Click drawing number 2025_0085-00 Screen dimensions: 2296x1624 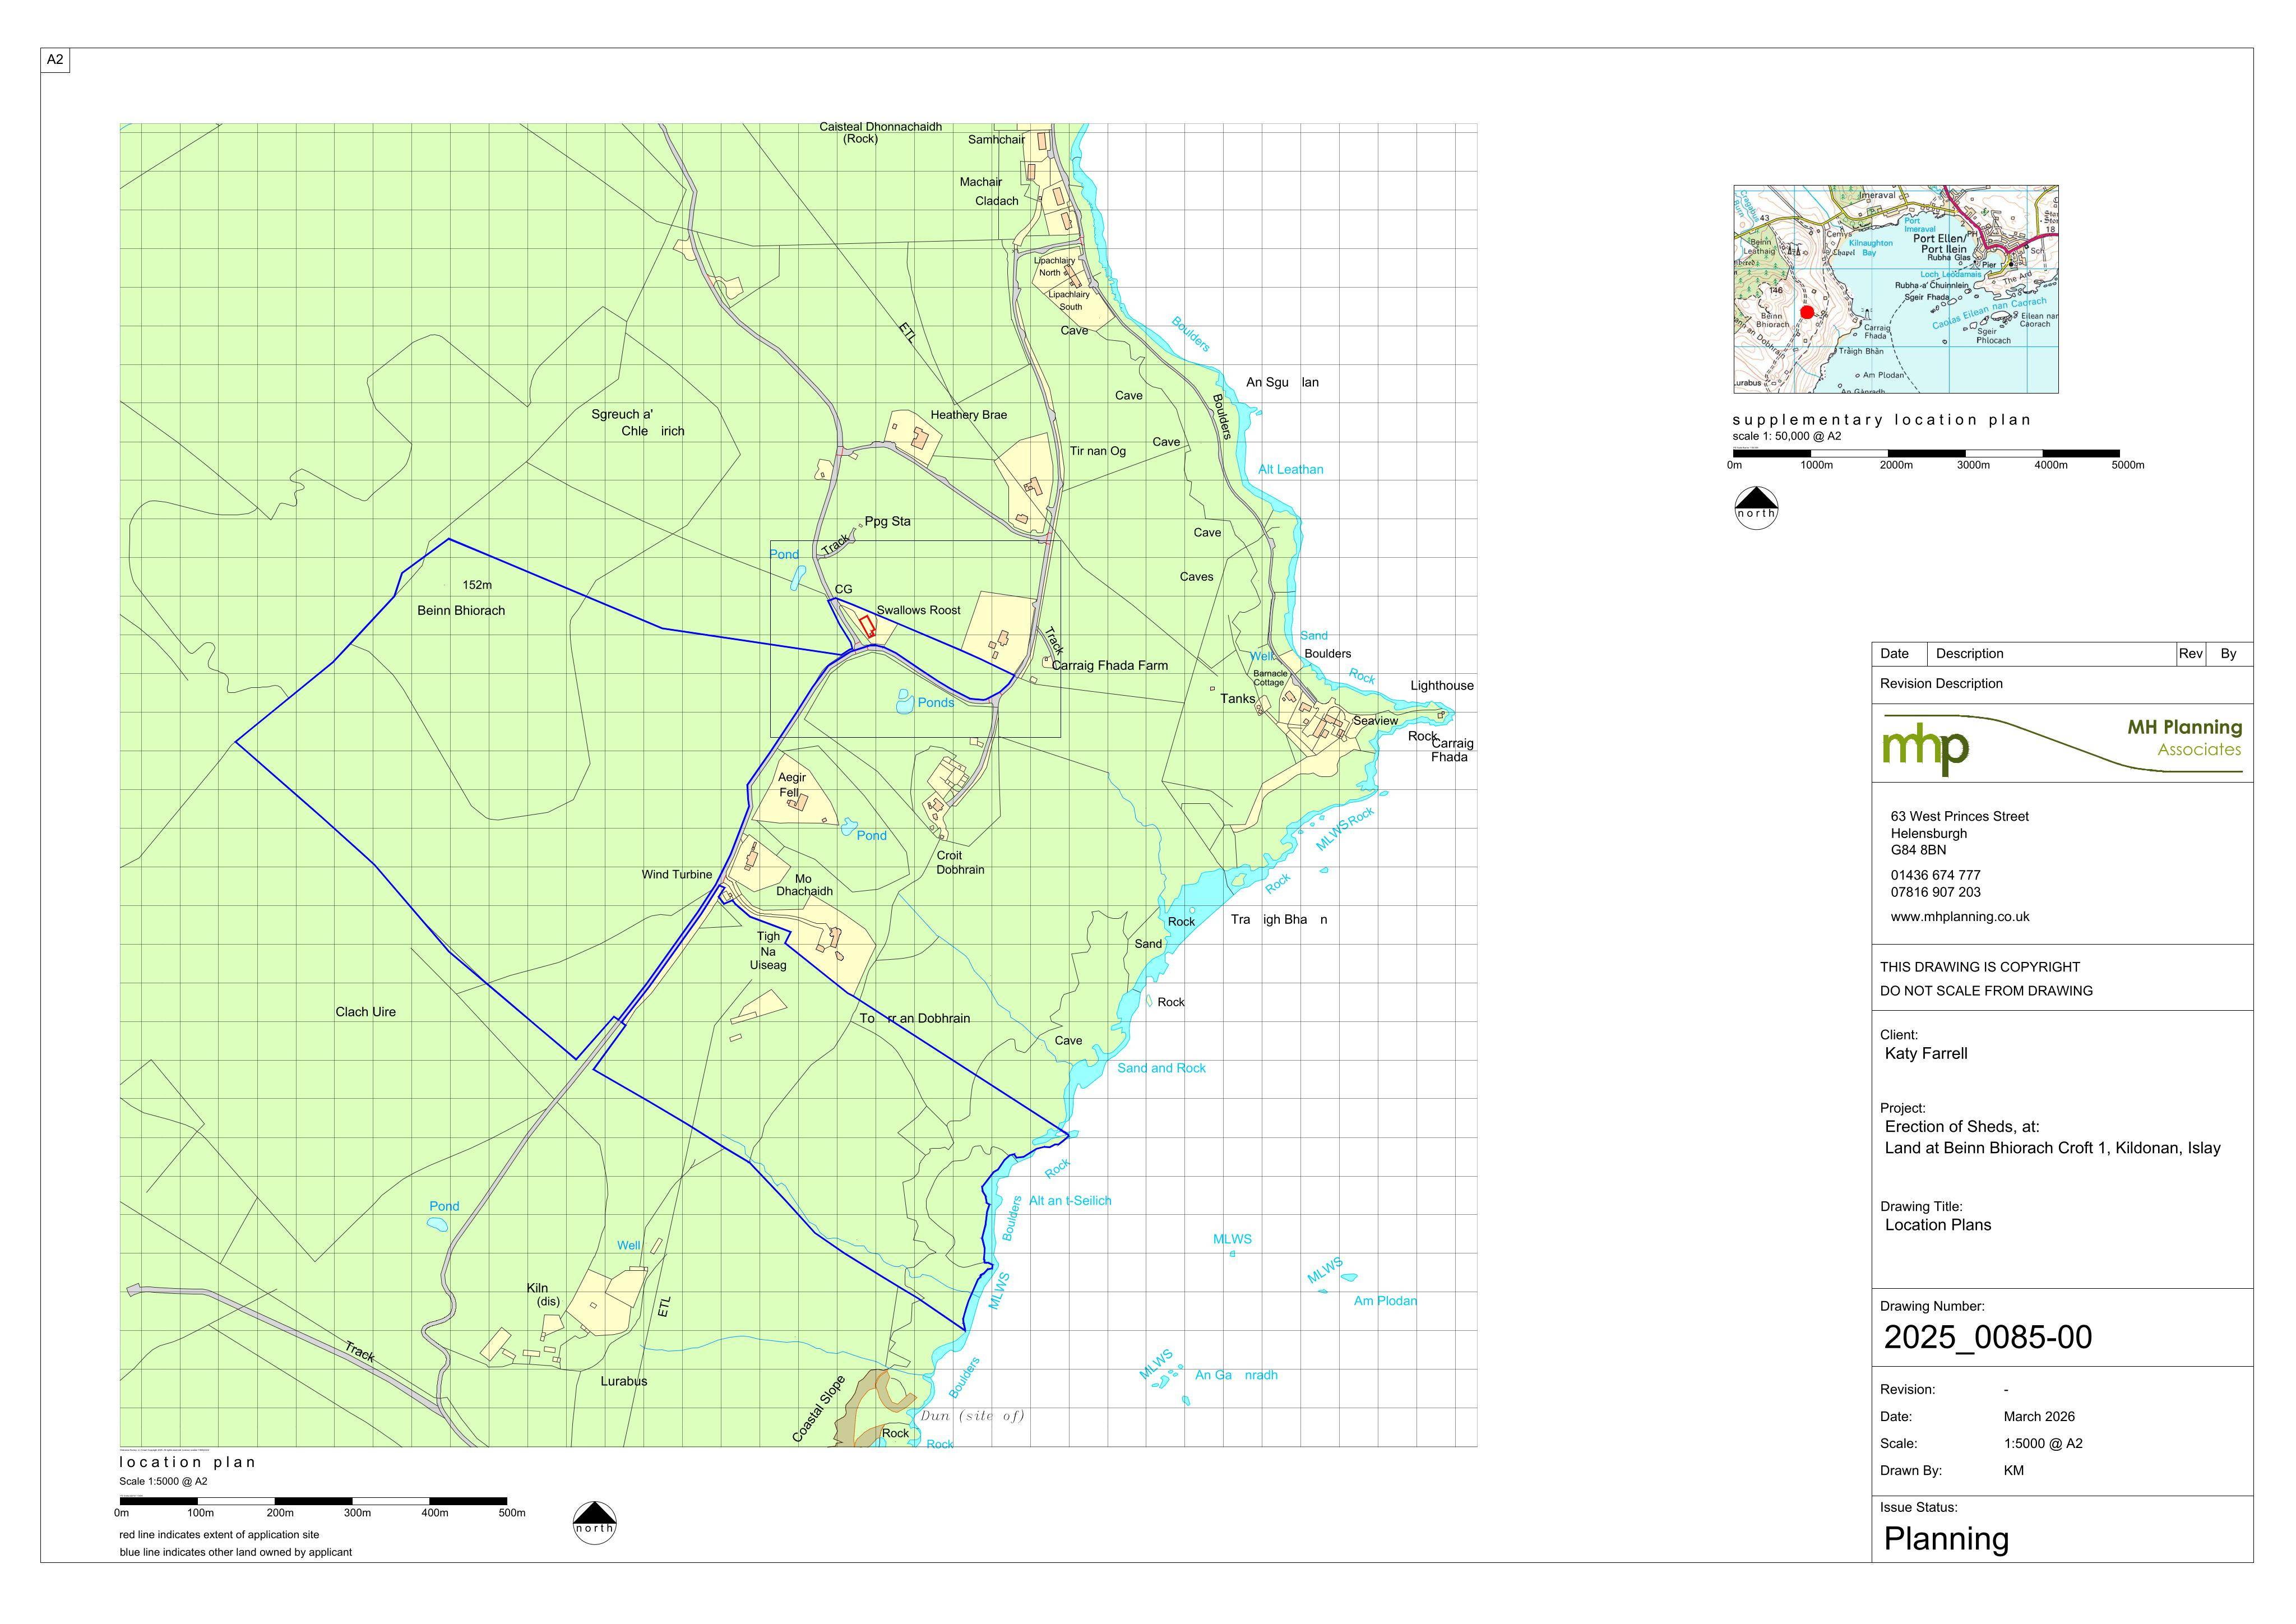[x=1988, y=1337]
